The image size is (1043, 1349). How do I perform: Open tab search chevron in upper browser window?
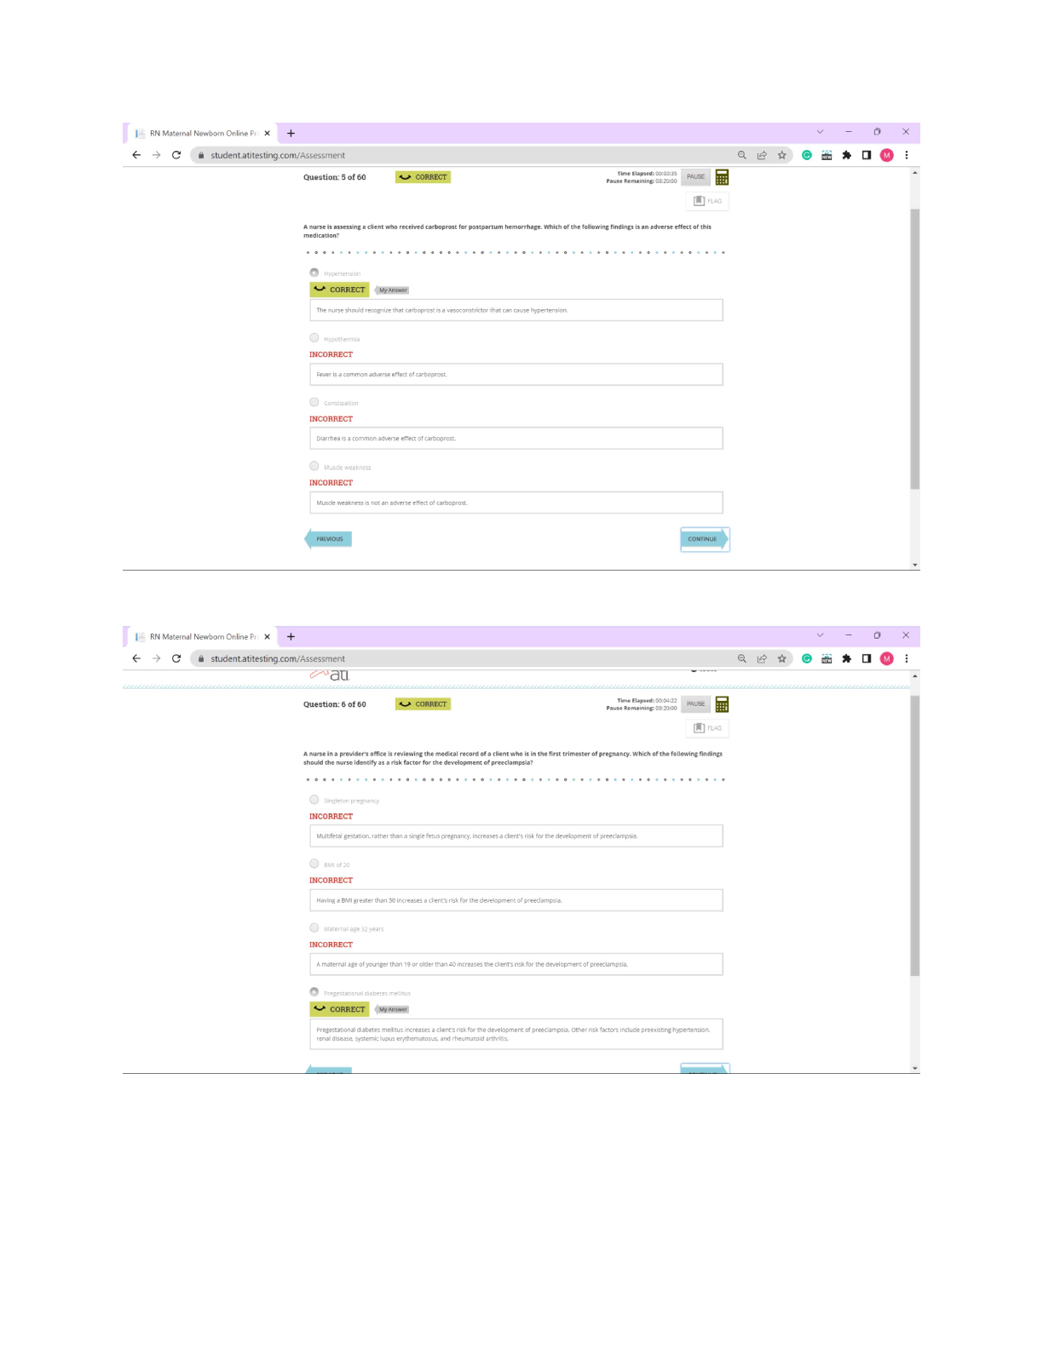tap(820, 132)
